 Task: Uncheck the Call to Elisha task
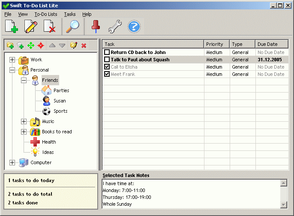pos(107,67)
